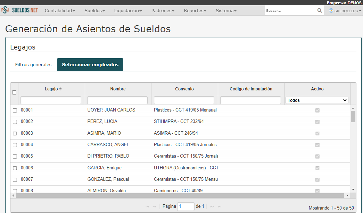363x213 pixels.
Task: Click convenio STIHMPRA - CCT 232/94
Action: 179,121
